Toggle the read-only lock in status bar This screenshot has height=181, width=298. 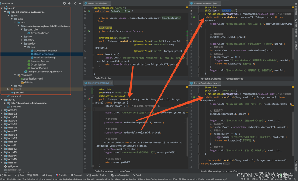coord(286,179)
